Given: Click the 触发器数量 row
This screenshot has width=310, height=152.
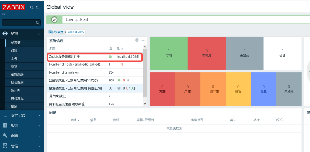Looking at the screenshot, I should pos(94,88).
